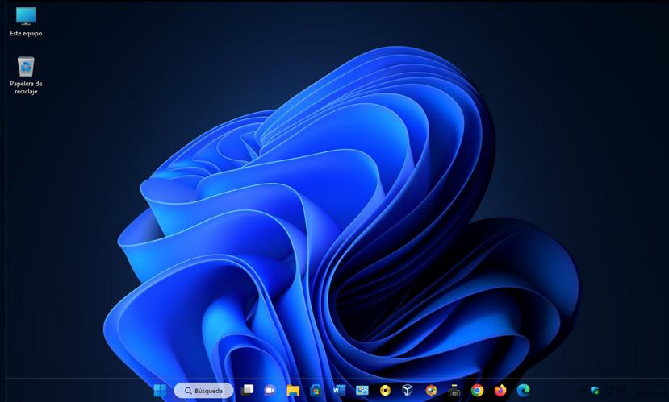669x402 pixels.
Task: Open Microsoft Store from the taskbar
Action: coord(316,390)
